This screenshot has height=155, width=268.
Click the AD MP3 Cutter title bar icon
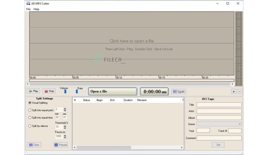pyautogui.click(x=28, y=3)
